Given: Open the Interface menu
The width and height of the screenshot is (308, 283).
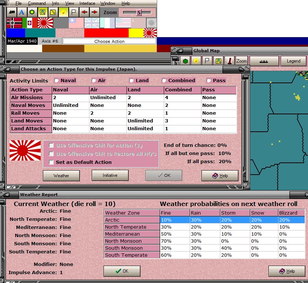Looking at the screenshot, I should 87,3.
